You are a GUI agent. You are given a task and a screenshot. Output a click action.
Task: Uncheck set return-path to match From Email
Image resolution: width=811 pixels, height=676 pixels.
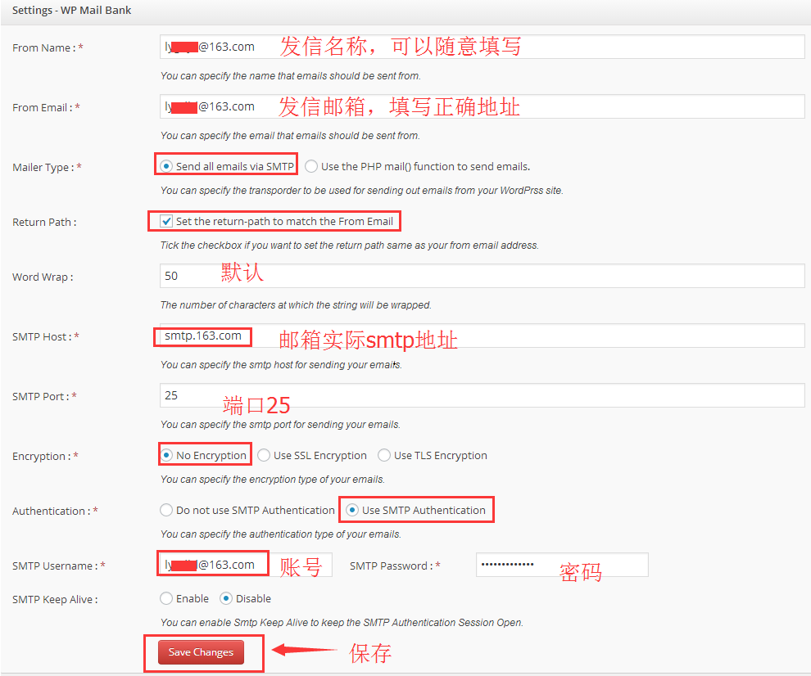click(x=166, y=220)
